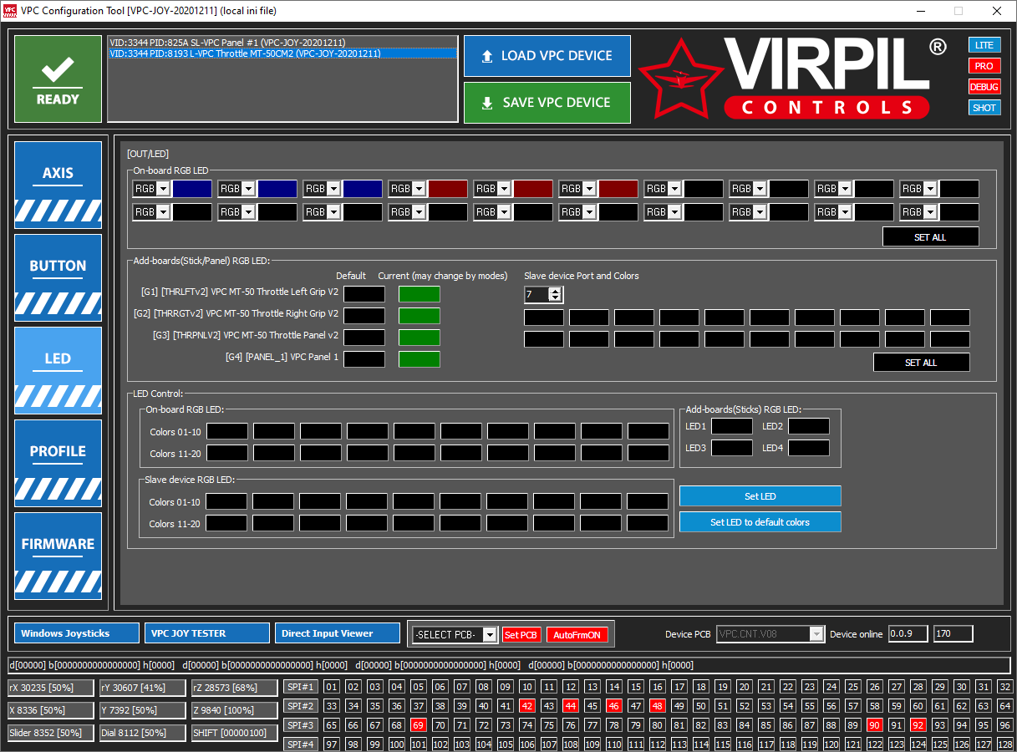This screenshot has height=752, width=1017.
Task: Click the READY checkmark status icon
Action: click(58, 79)
